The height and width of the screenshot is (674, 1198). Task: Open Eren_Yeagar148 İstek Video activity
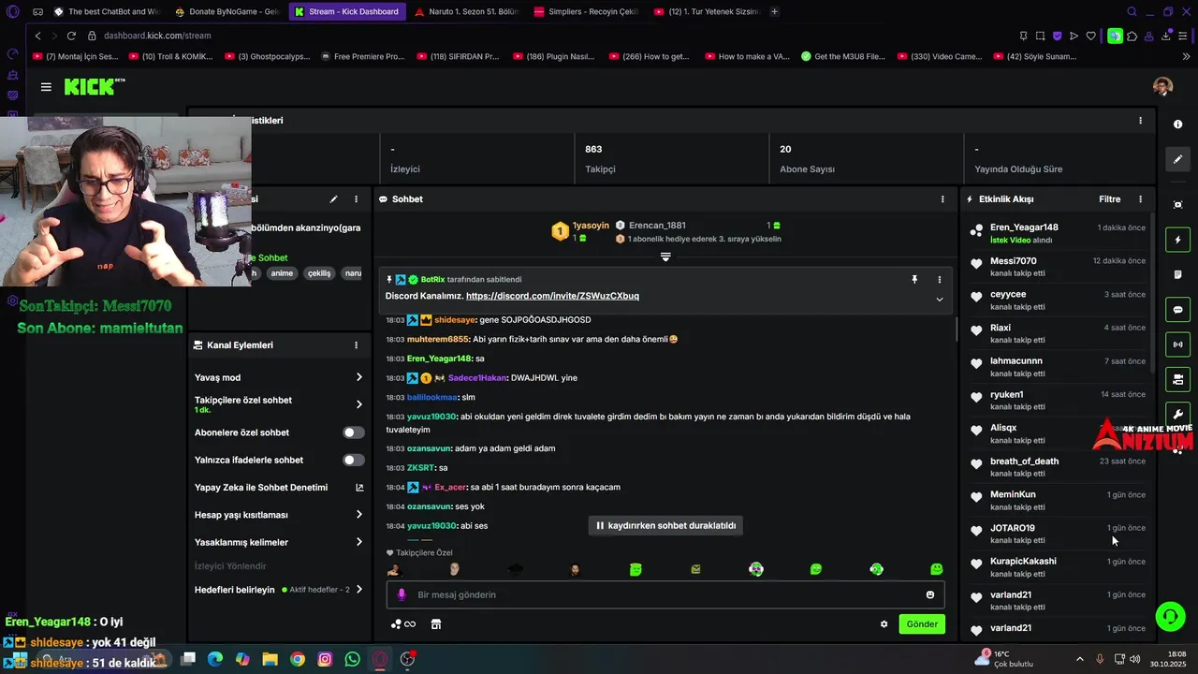point(1058,233)
